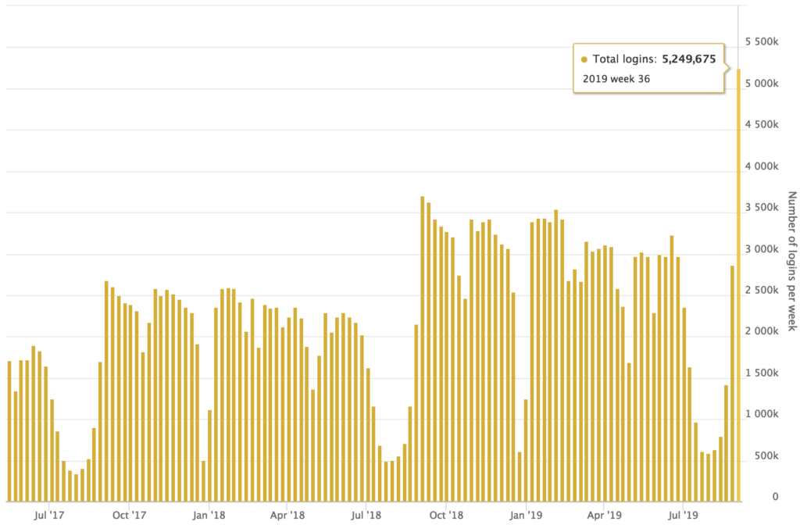800x525 pixels.
Task: Select the first bar at chart's far left
Action: click(9, 431)
